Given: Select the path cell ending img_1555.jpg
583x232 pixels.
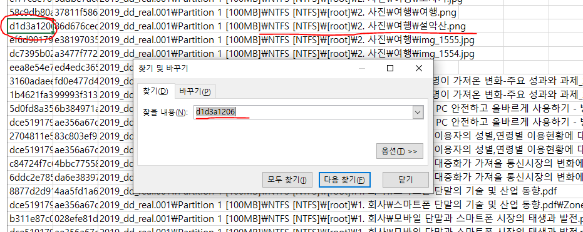Looking at the screenshot, I should (286, 40).
